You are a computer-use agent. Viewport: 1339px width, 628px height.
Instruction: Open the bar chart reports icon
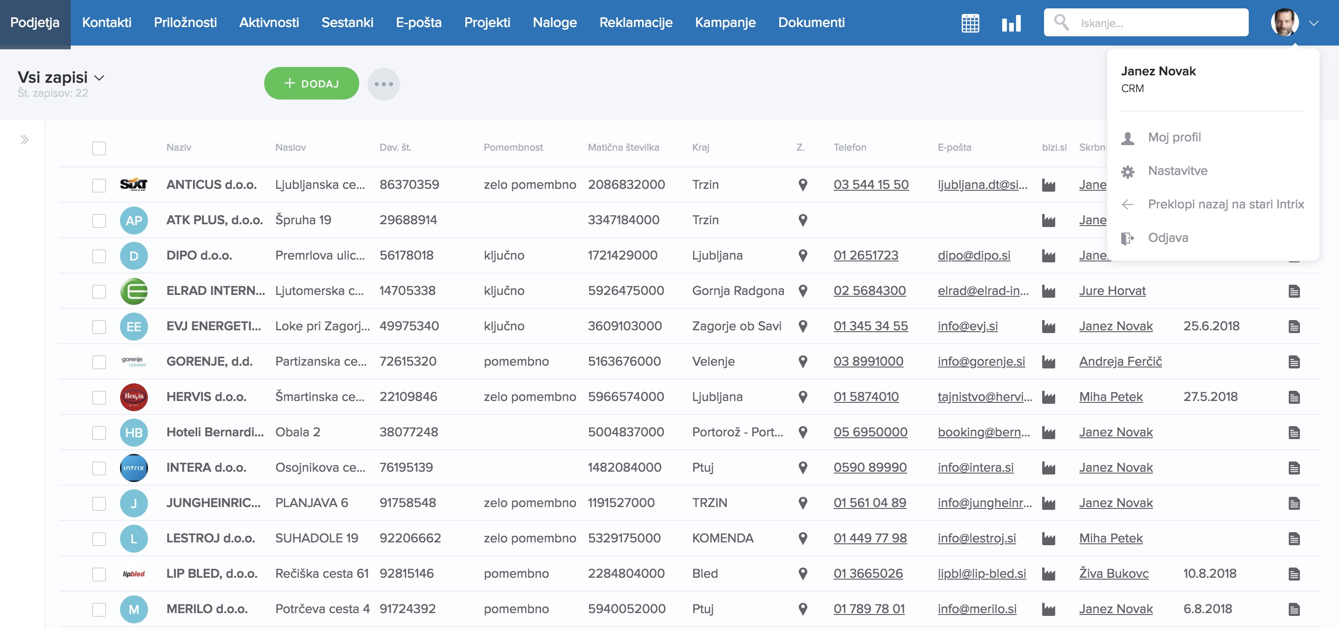coord(1011,23)
